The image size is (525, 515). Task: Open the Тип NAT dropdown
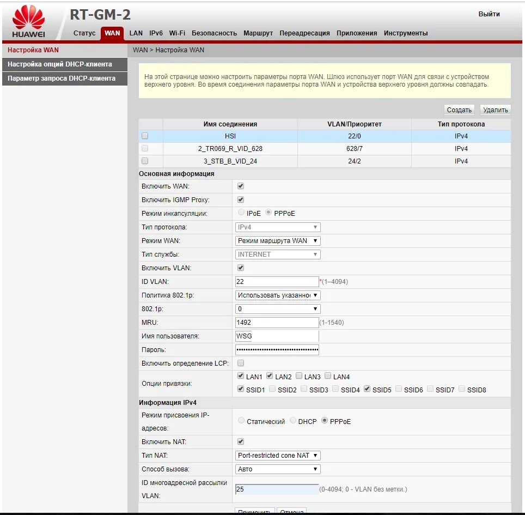[278, 456]
